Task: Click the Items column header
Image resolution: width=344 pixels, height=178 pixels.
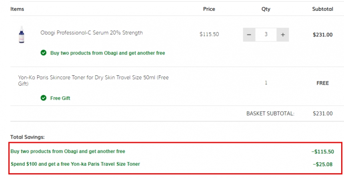Action: [17, 9]
